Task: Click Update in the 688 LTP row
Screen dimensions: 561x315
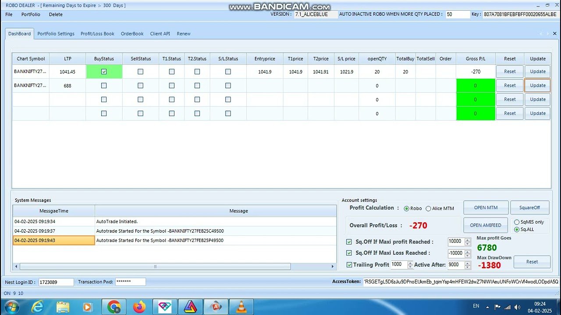Action: (x=538, y=86)
